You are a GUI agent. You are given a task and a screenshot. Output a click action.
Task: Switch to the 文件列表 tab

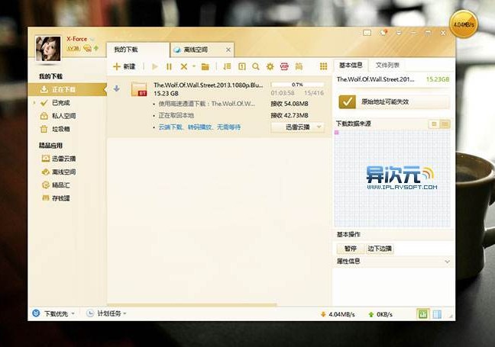click(387, 66)
